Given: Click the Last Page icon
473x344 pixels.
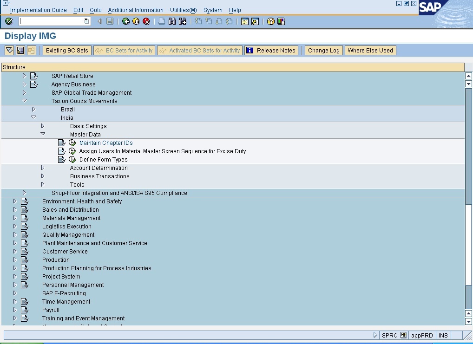Looking at the screenshot, I should pyautogui.click(x=229, y=21).
